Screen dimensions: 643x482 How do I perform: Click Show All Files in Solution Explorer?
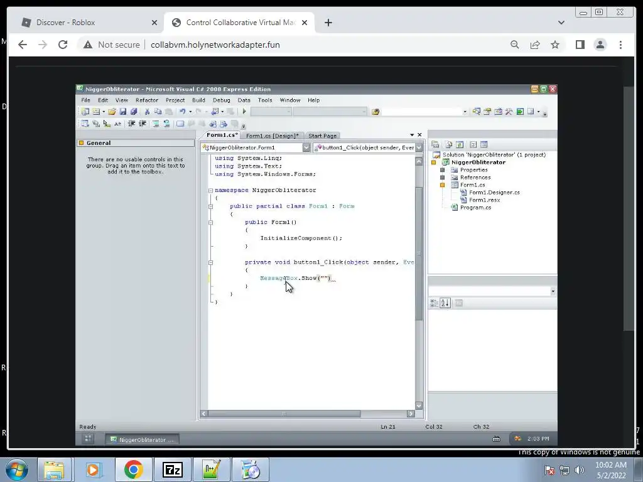pos(448,144)
